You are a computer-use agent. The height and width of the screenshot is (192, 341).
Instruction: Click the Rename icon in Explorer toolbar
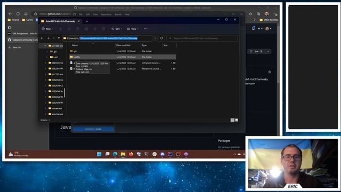point(86,29)
